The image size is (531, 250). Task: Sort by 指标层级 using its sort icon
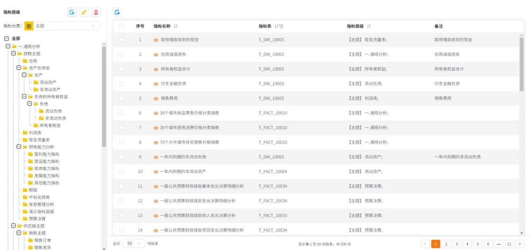coord(369,26)
